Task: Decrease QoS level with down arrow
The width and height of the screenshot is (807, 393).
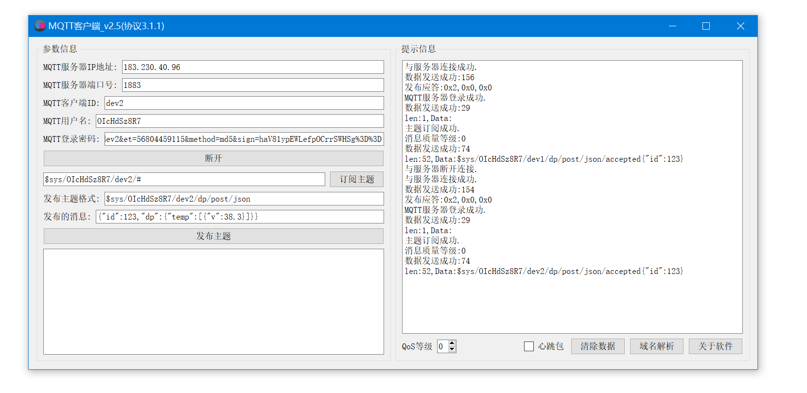Action: [x=452, y=349]
